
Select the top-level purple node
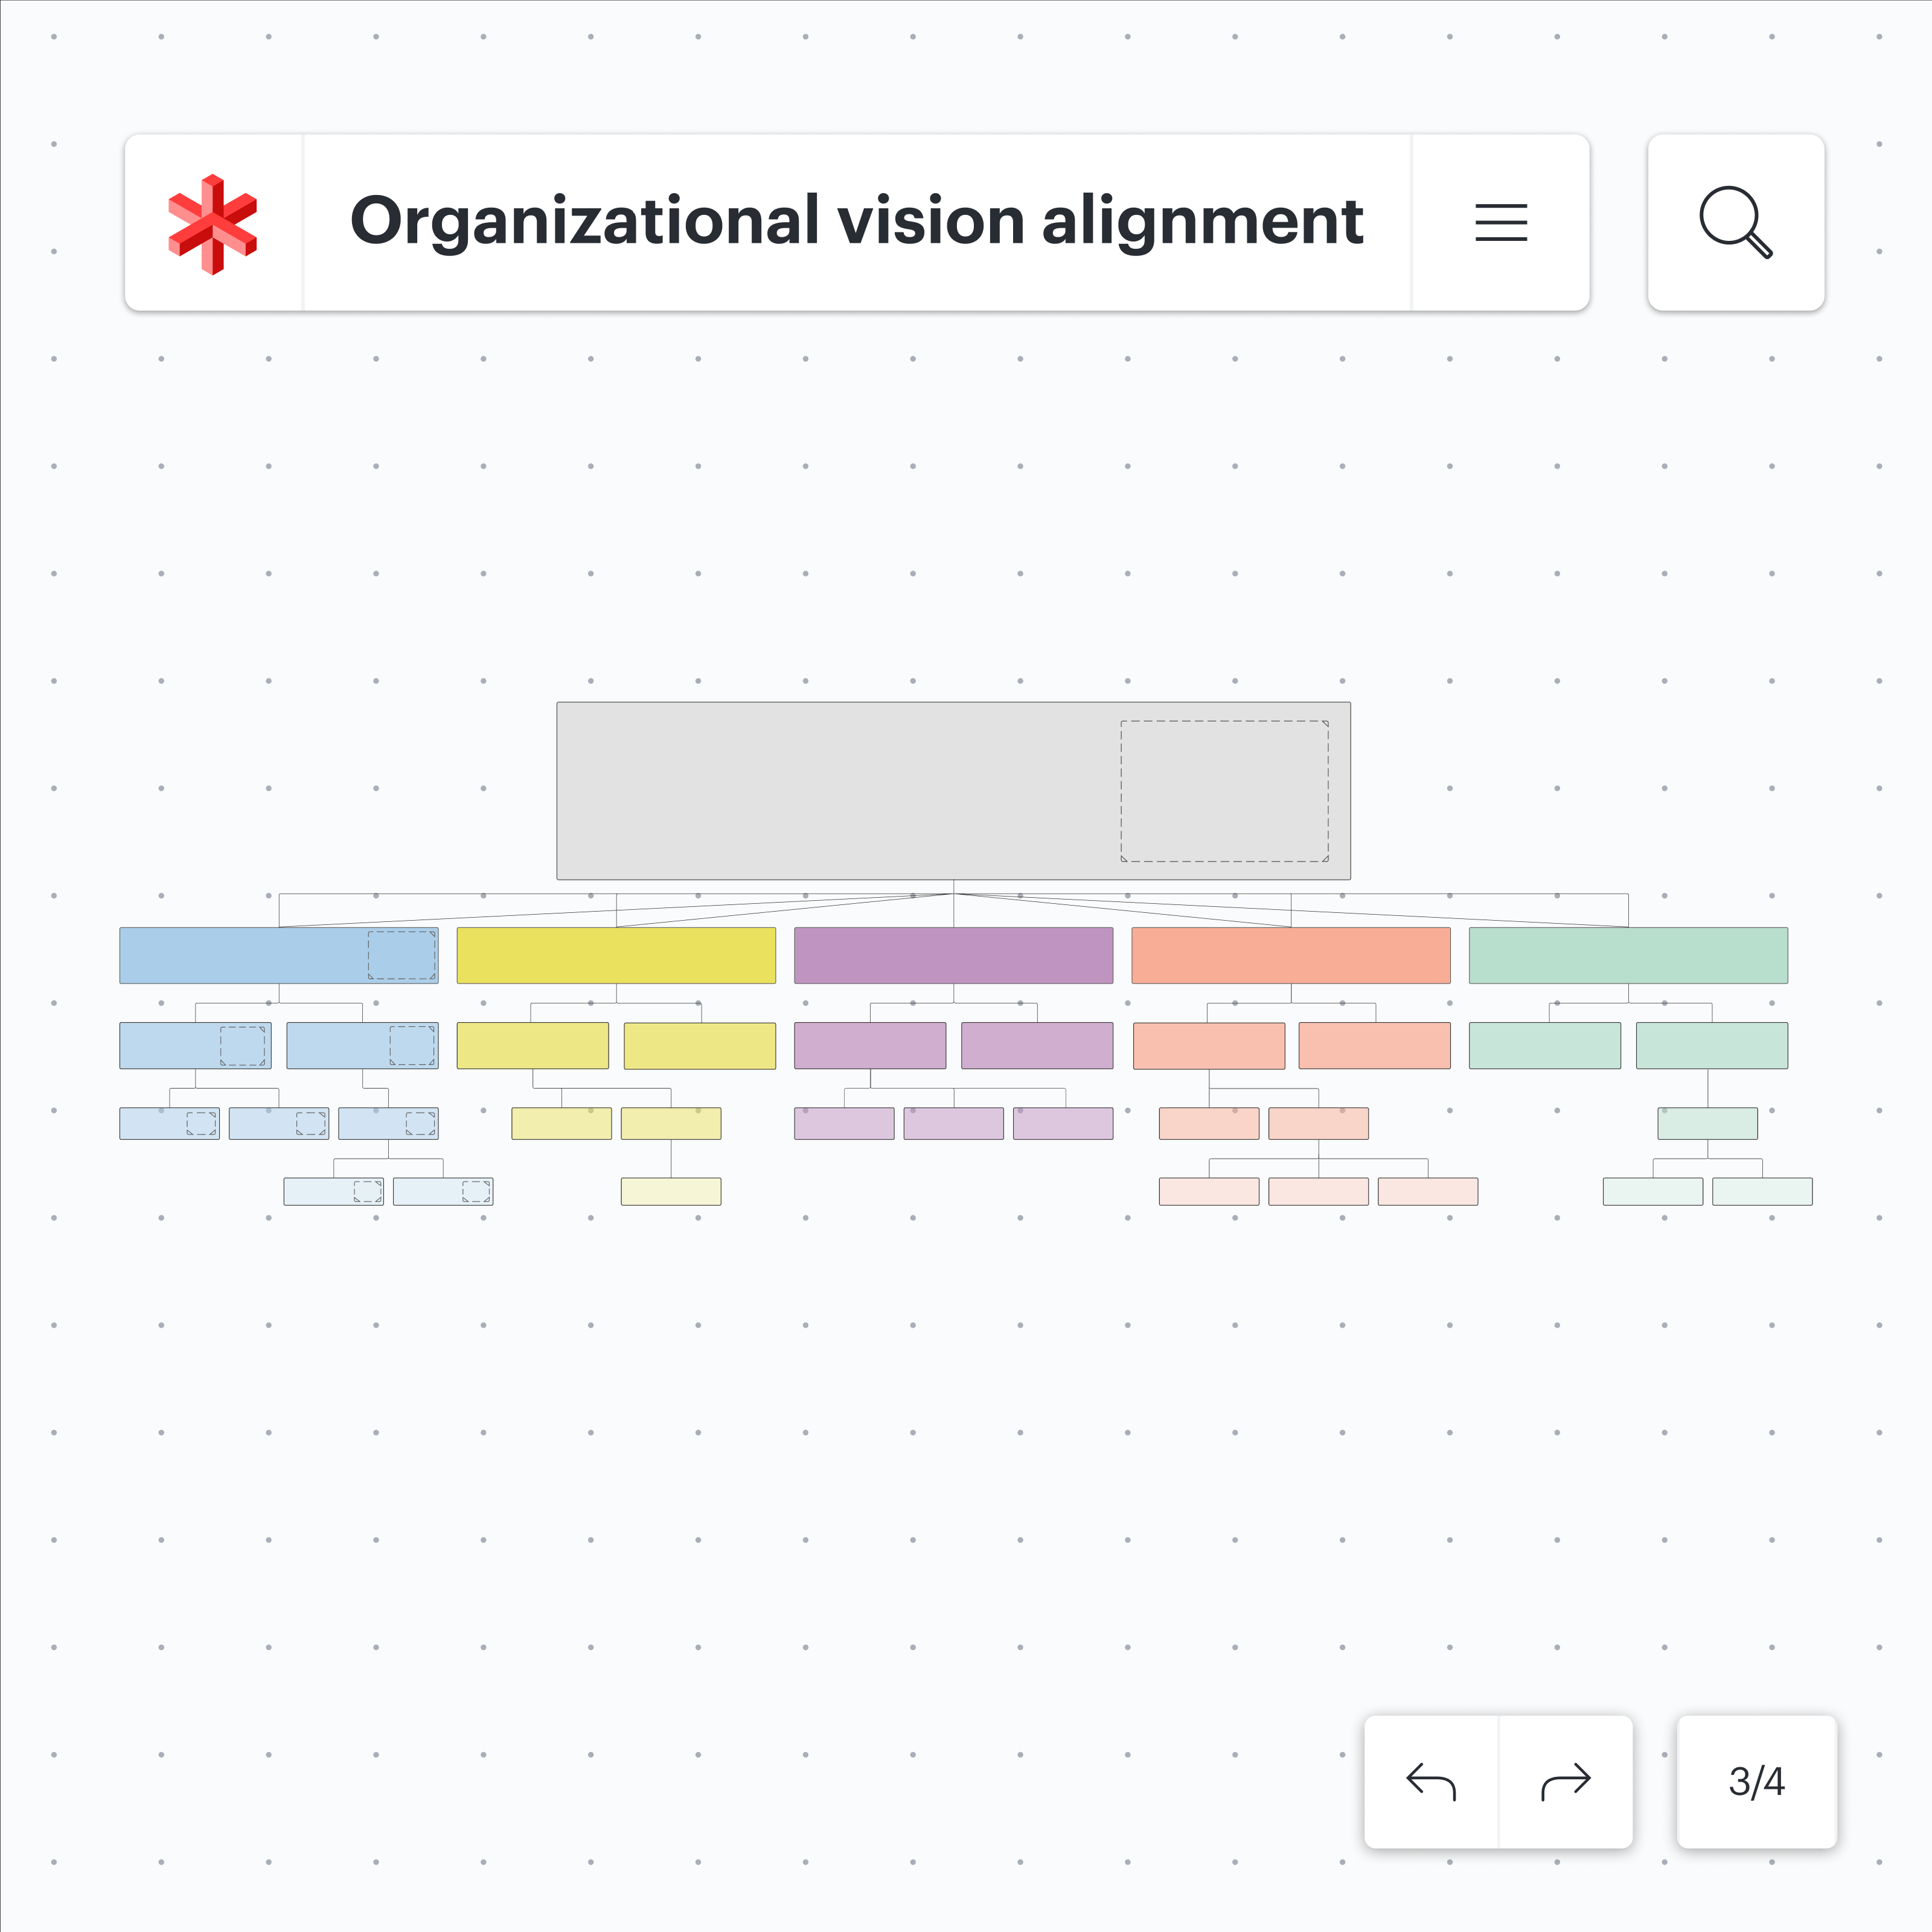pyautogui.click(x=953, y=955)
